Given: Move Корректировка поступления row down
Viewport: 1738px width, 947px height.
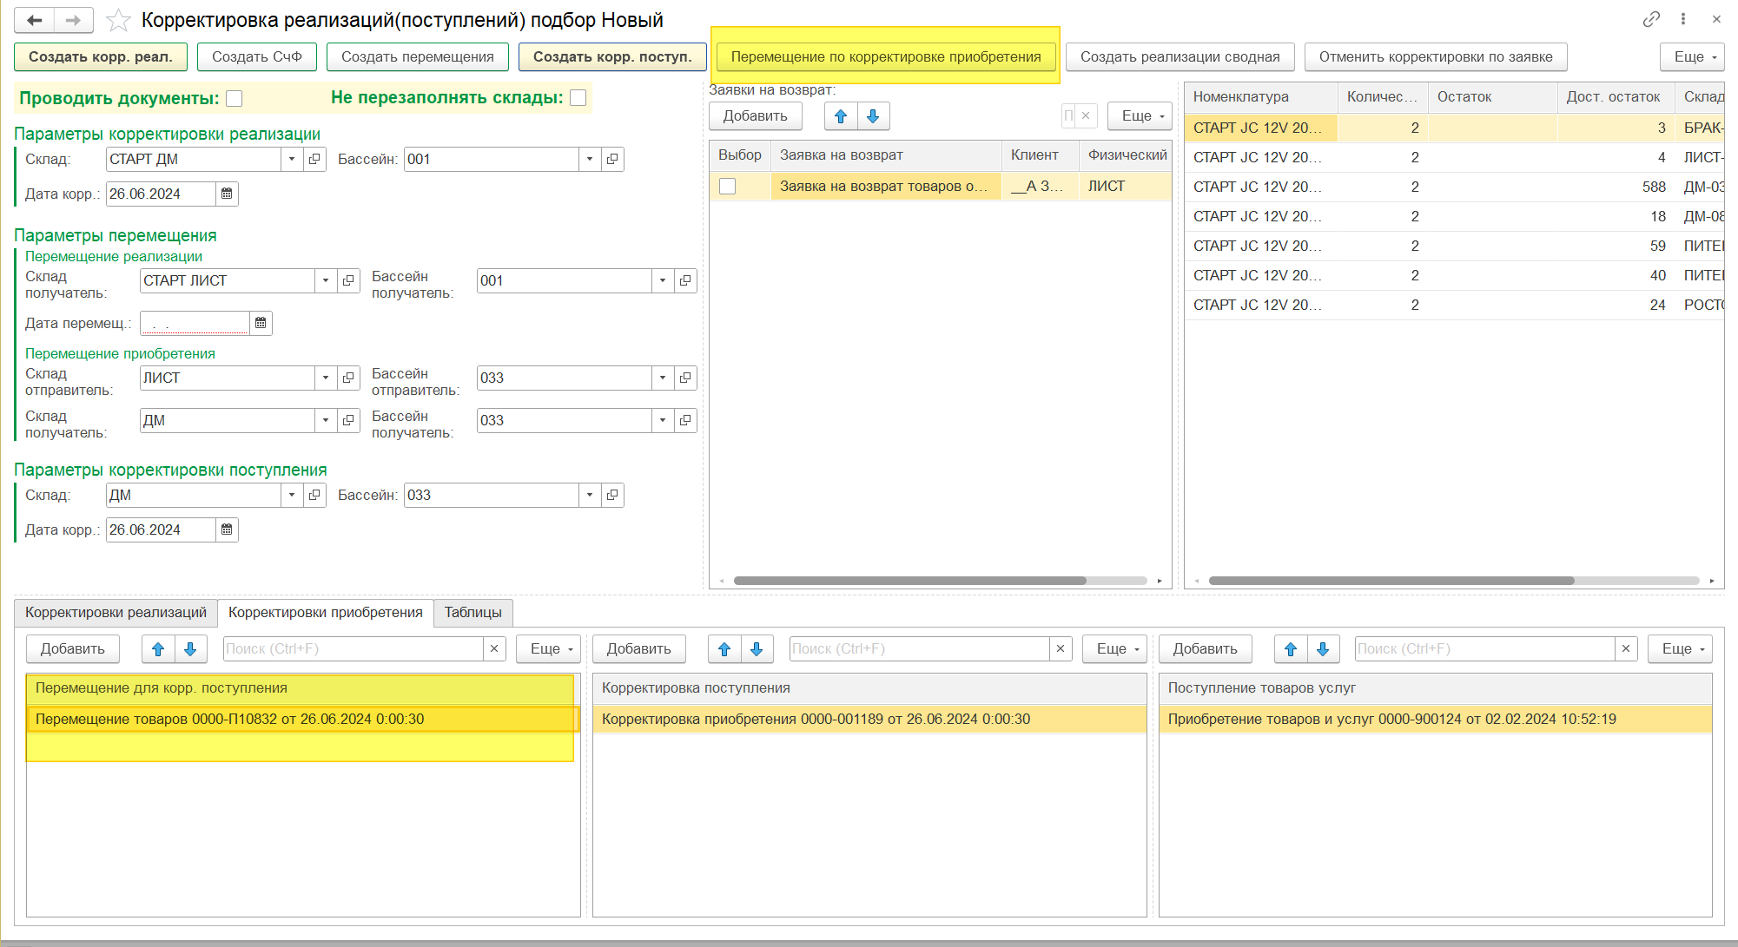Looking at the screenshot, I should click(x=757, y=649).
